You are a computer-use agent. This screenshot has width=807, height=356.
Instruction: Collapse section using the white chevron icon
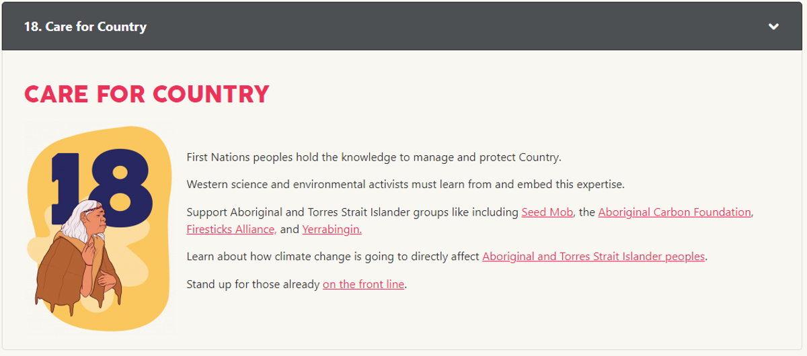[x=774, y=27]
